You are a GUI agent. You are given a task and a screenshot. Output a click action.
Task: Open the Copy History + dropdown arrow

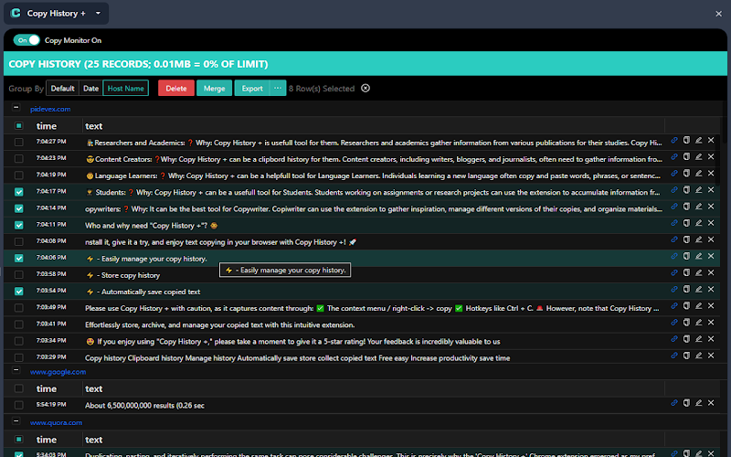(x=98, y=13)
